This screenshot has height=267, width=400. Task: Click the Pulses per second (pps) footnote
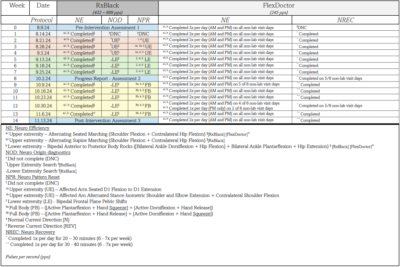(x=28, y=257)
